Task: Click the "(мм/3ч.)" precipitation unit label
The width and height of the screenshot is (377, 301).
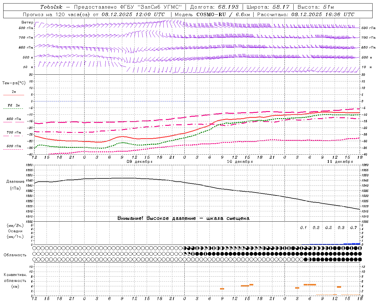Action: pos(15,225)
